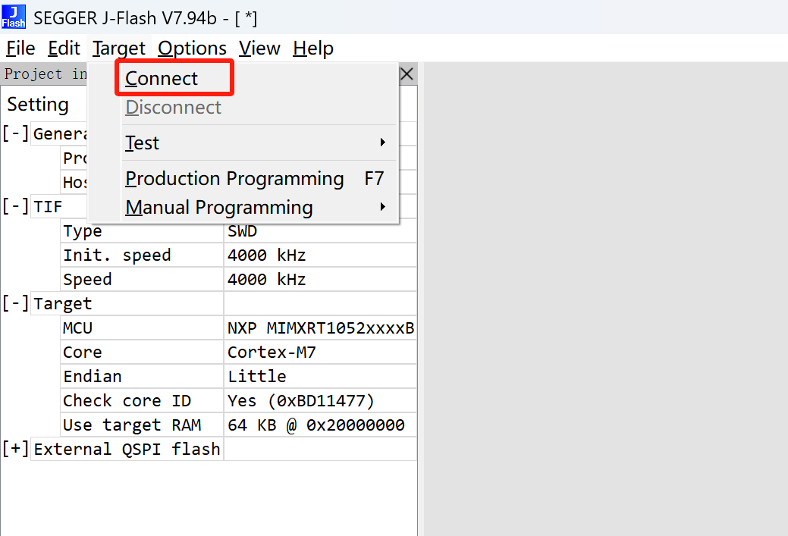Click the NXP MIMXRT1052xxxxB value

(320, 328)
